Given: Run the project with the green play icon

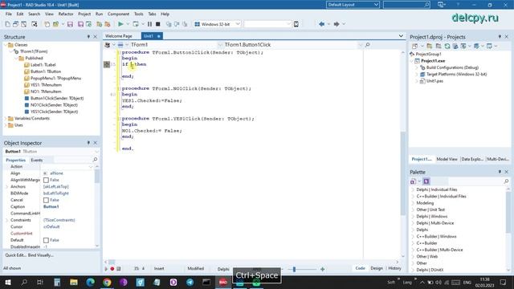Looking at the screenshot, I should [120, 24].
